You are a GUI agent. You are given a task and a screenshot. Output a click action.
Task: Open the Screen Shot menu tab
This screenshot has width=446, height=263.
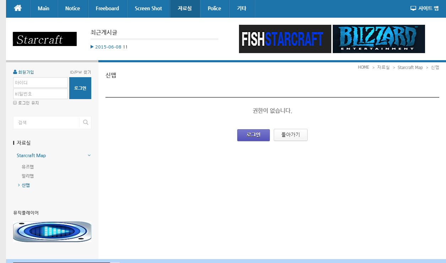point(148,8)
